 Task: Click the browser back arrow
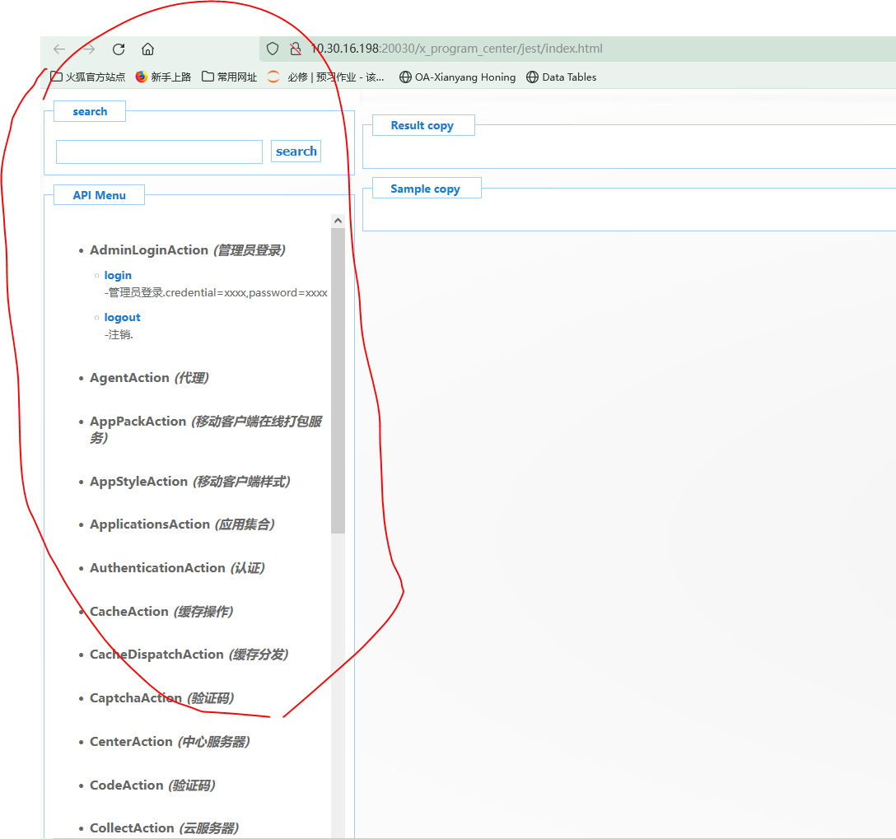pos(59,49)
